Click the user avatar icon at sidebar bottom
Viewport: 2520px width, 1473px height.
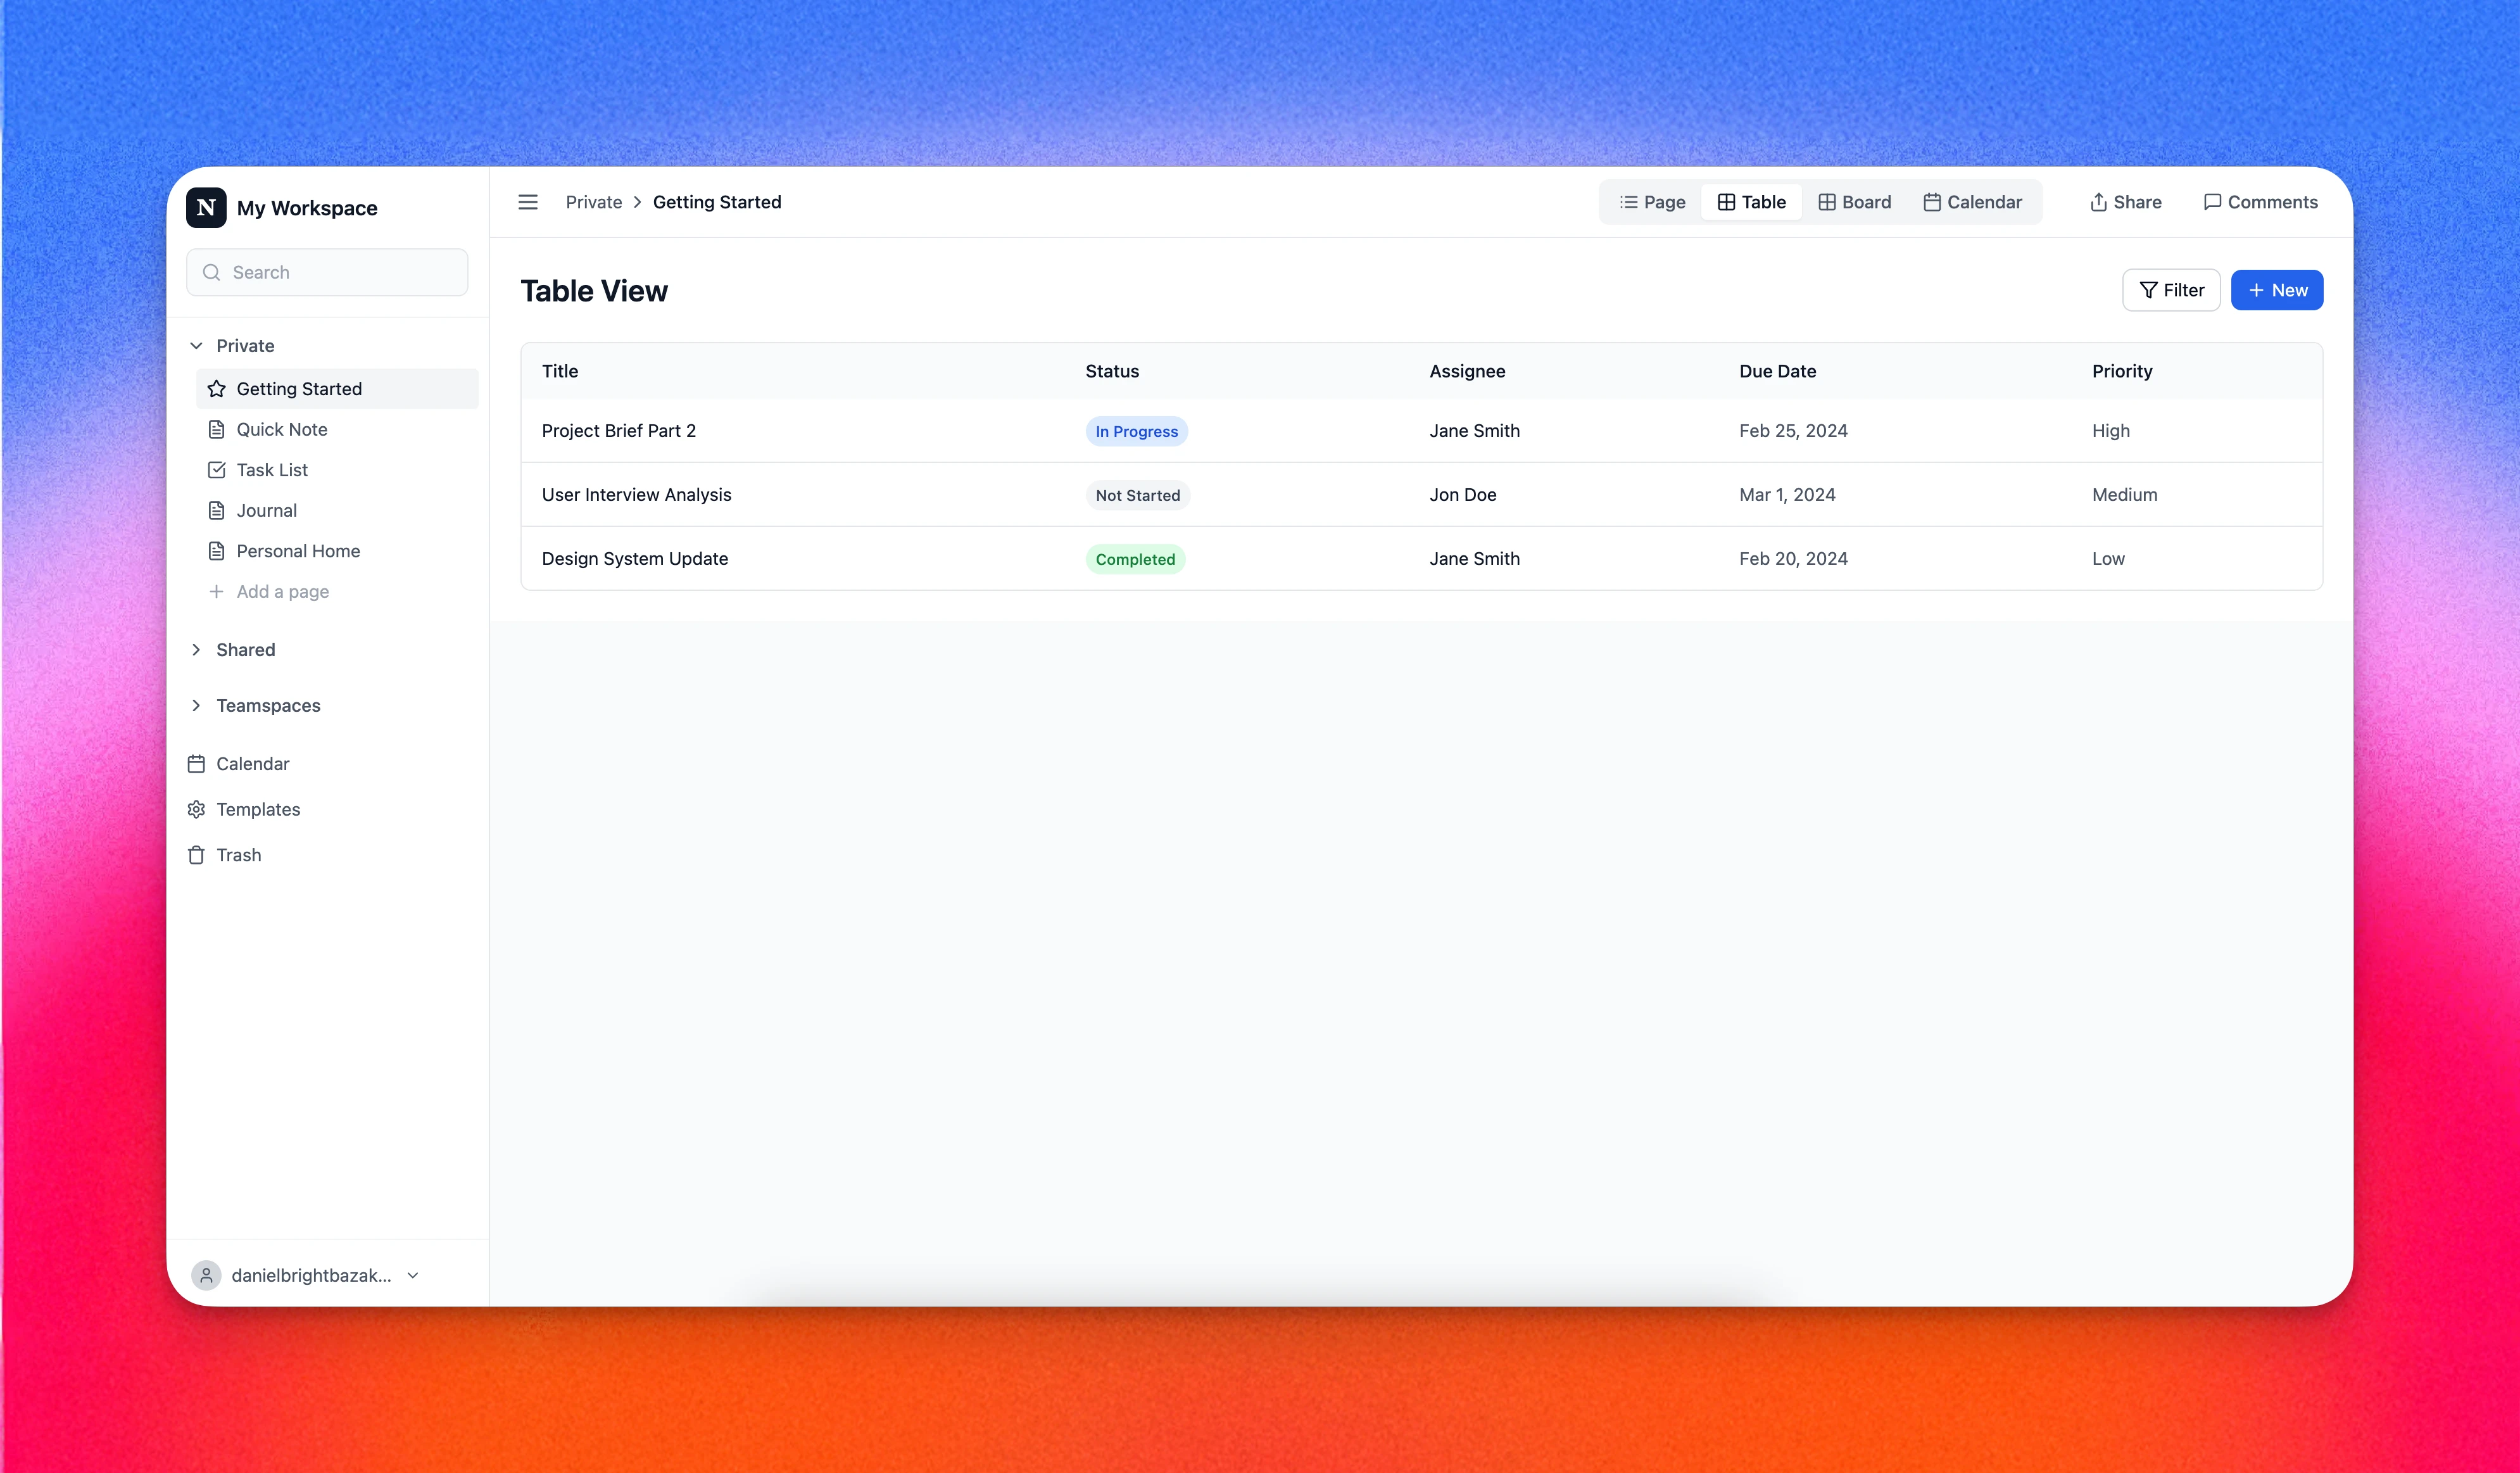pos(206,1275)
